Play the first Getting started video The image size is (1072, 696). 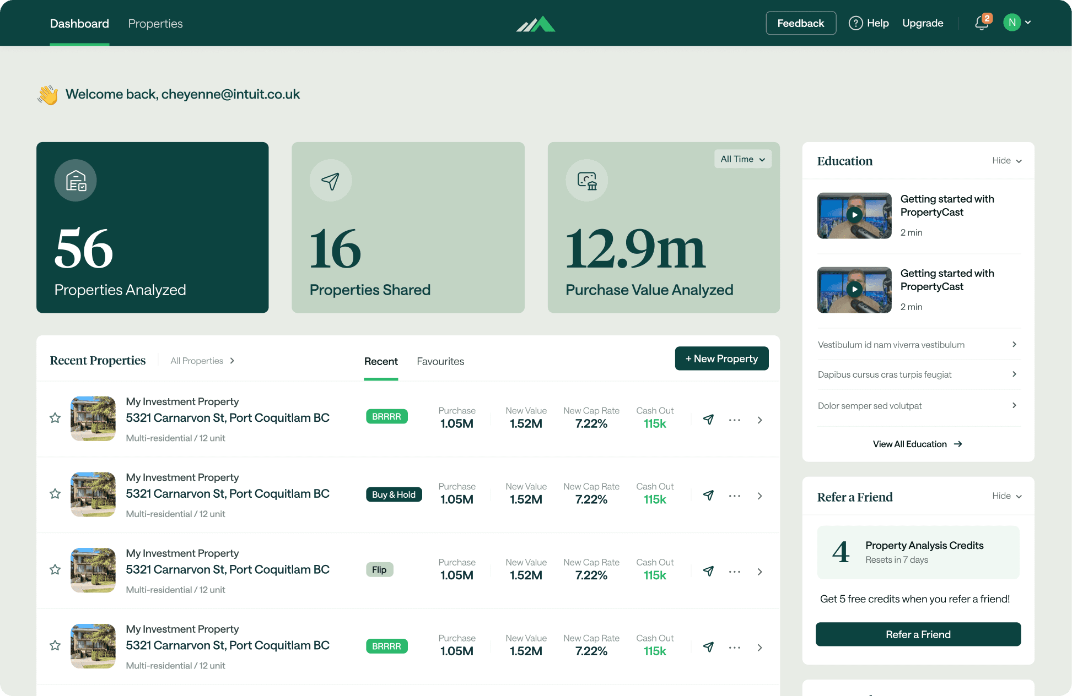pyautogui.click(x=854, y=215)
